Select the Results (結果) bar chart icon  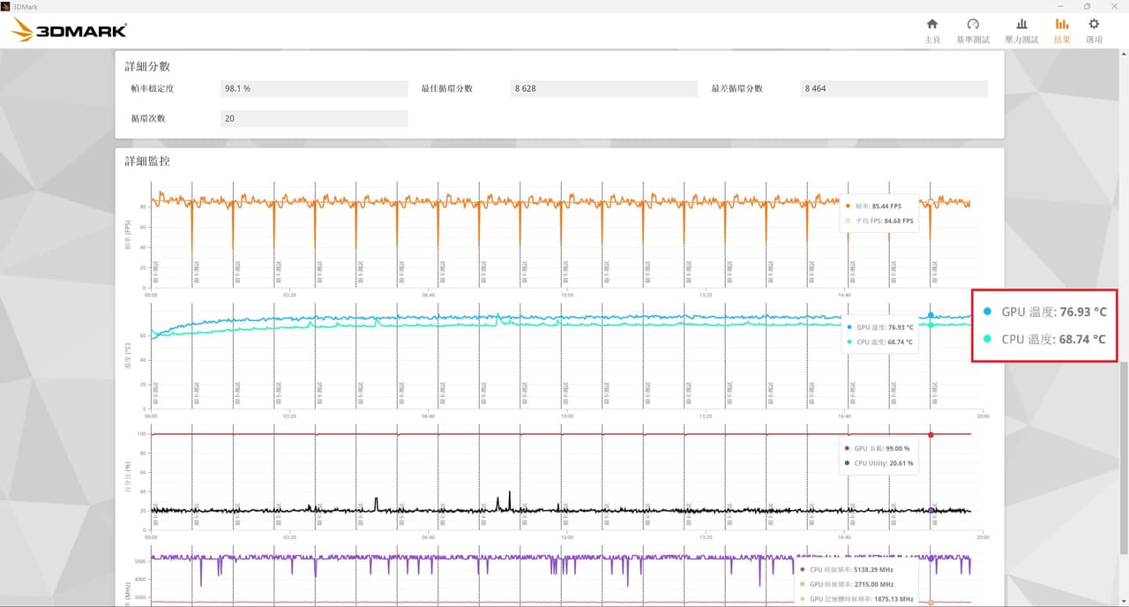pos(1062,24)
